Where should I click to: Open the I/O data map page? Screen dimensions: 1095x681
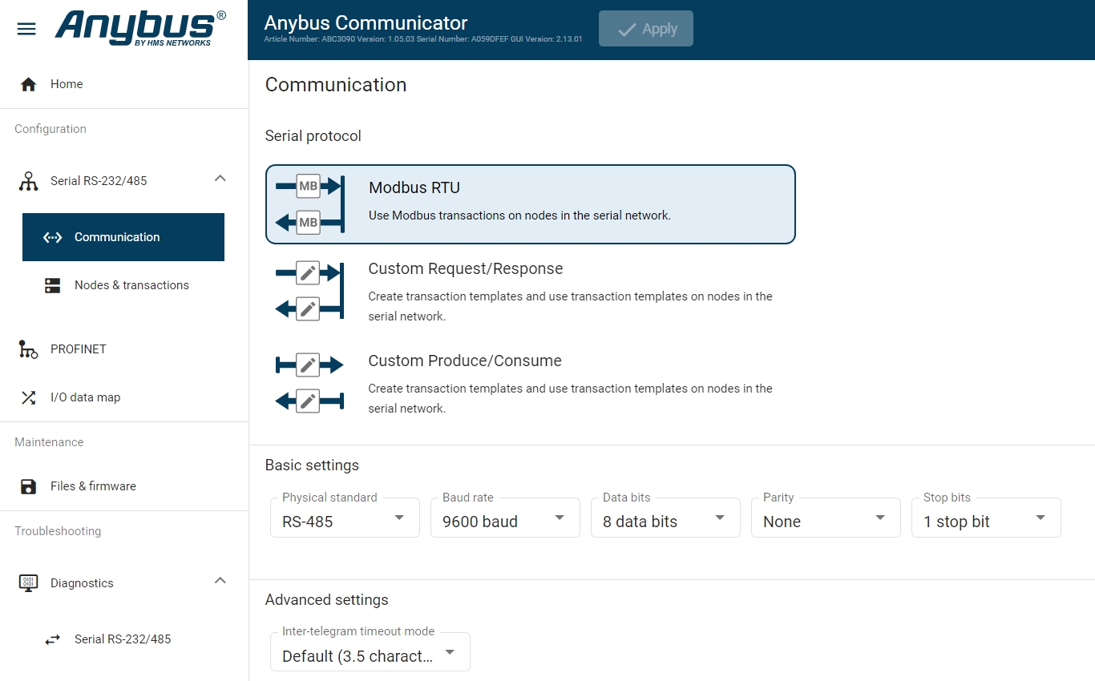pos(124,397)
